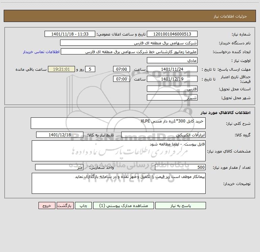Viewport: 260px width, 252px height.
Task: Click quantity field showing 500
Action: (180, 167)
